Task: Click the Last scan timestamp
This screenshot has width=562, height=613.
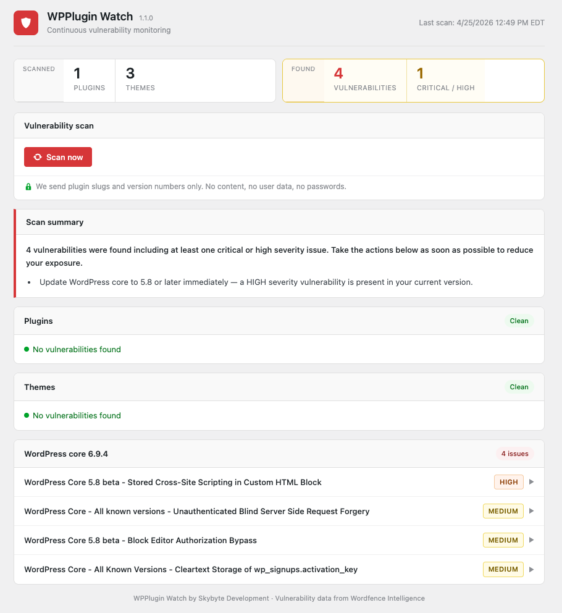Action: pos(482,23)
